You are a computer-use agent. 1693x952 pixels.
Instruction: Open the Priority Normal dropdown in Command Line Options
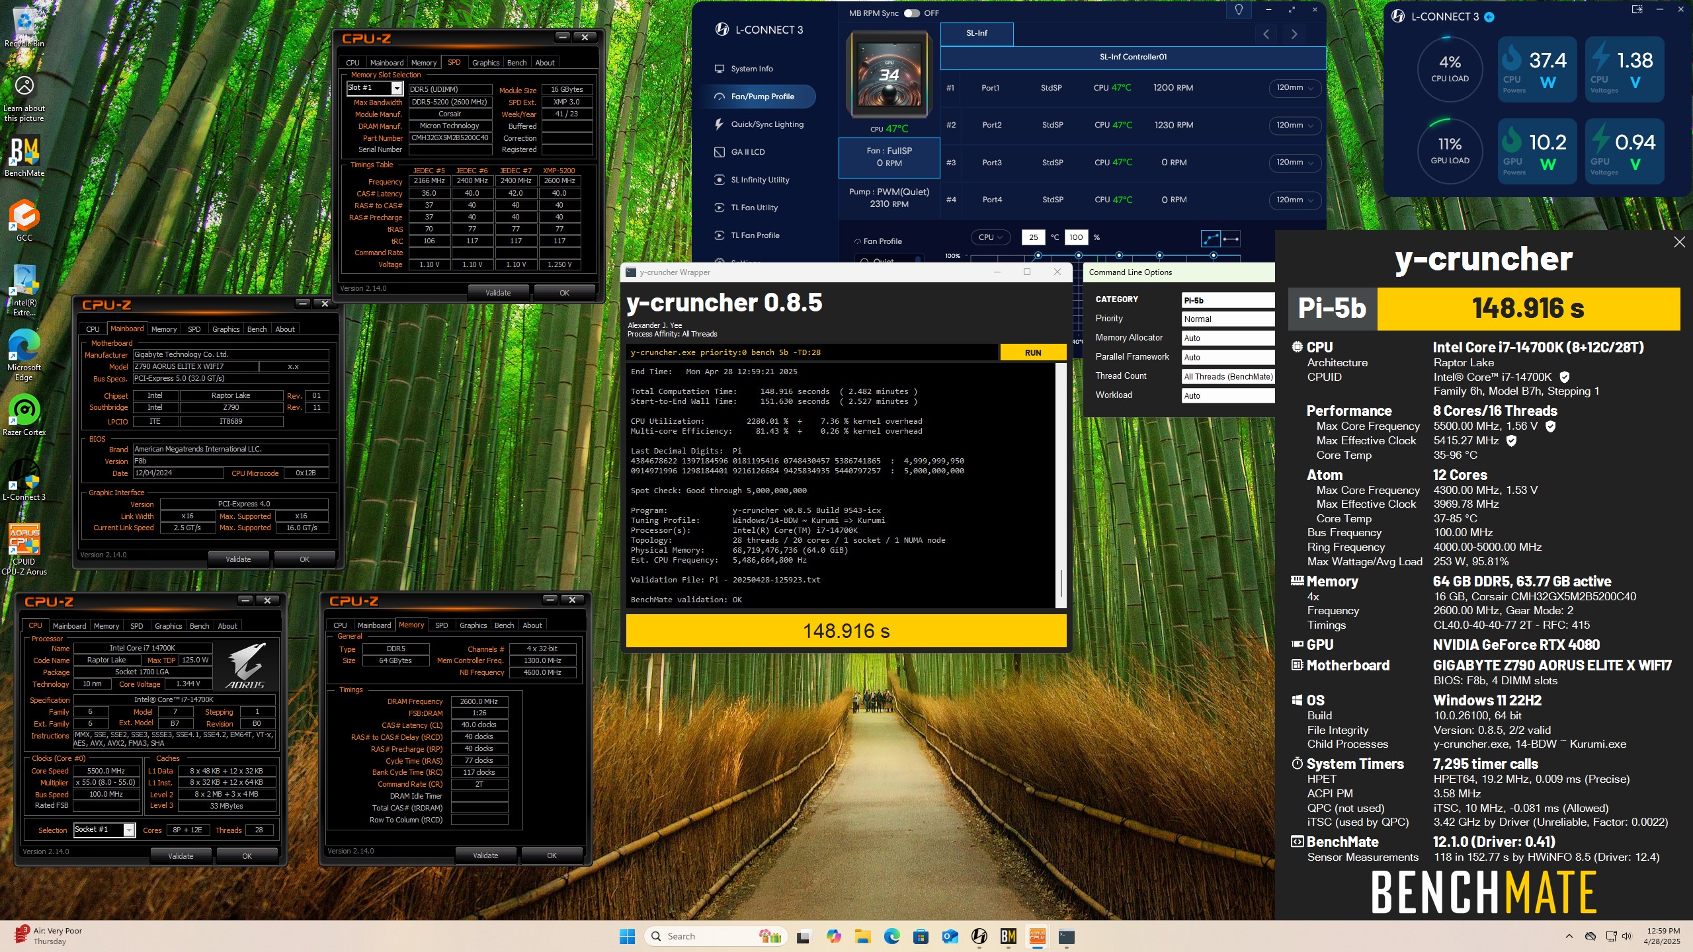(1228, 319)
